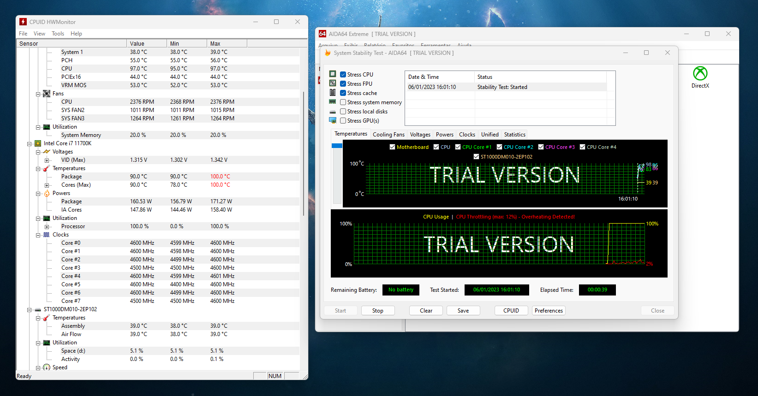Switch to the Unified tab
Image resolution: width=758 pixels, height=396 pixels.
(489, 135)
